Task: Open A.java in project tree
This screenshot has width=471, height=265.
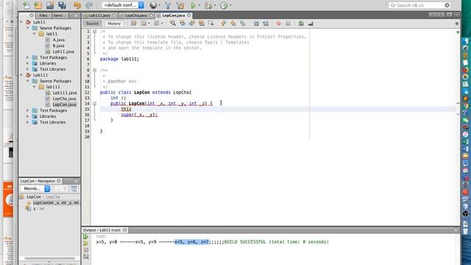Action: 59,40
